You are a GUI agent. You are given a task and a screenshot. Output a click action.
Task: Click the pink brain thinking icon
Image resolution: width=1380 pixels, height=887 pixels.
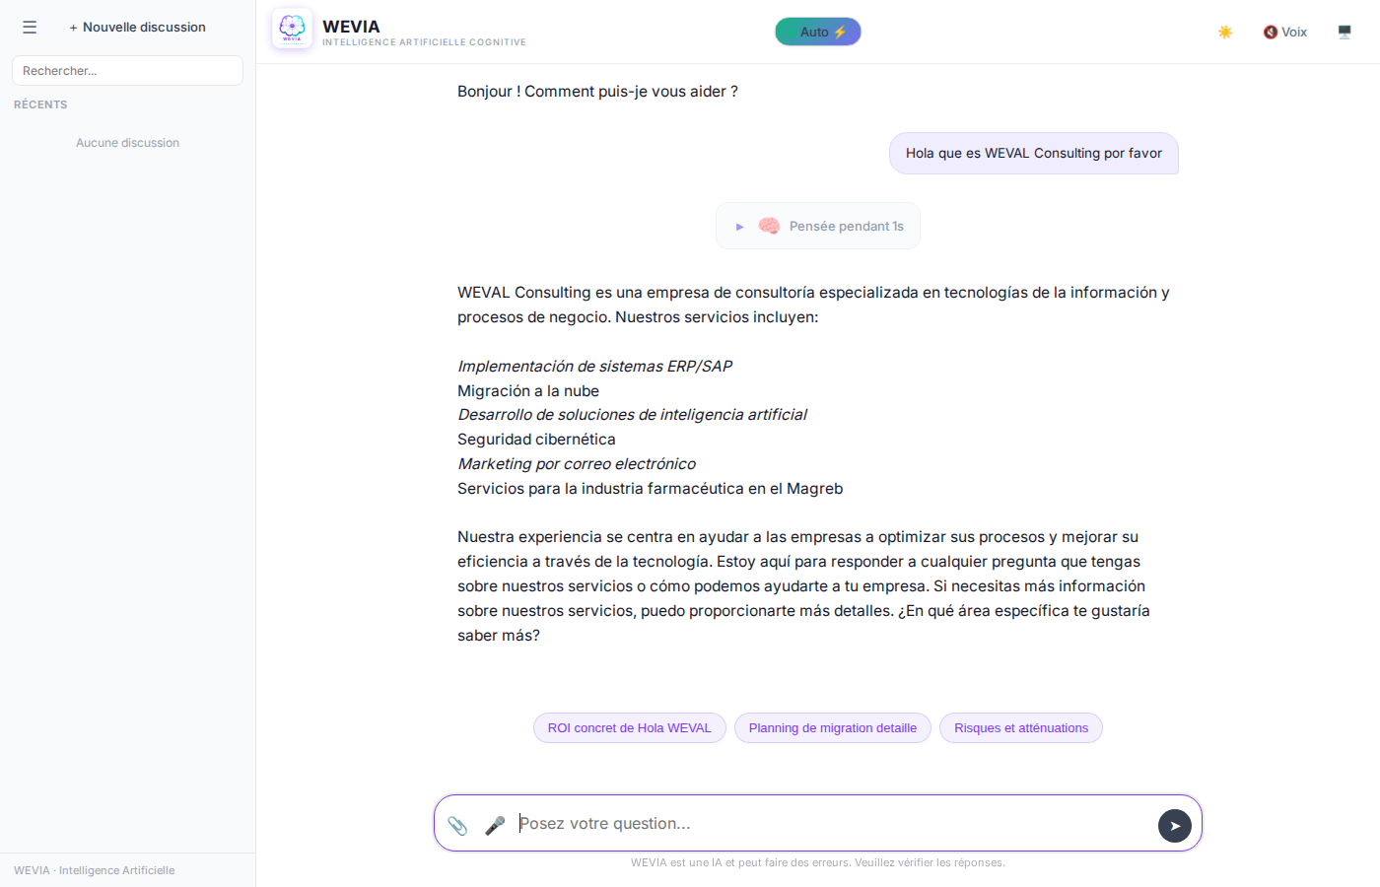(769, 226)
